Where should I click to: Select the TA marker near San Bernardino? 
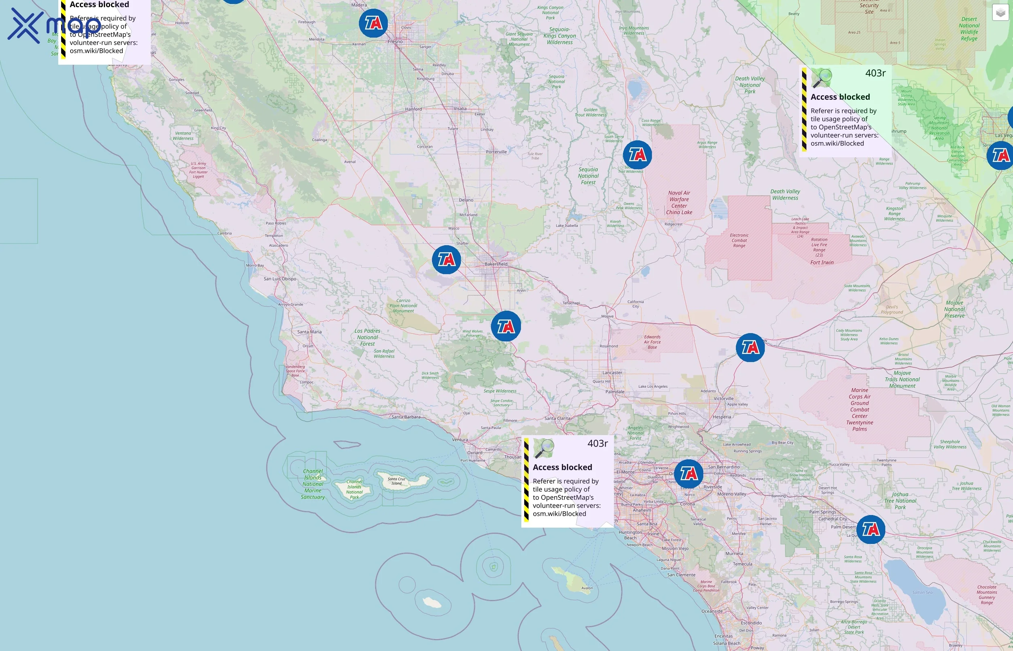(x=689, y=474)
